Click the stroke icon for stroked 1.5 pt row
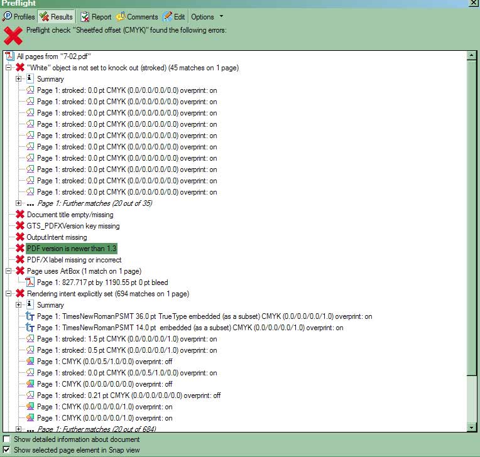 30,338
